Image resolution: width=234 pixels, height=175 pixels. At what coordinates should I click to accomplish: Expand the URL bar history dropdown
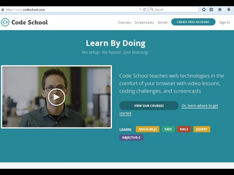(x=140, y=9)
